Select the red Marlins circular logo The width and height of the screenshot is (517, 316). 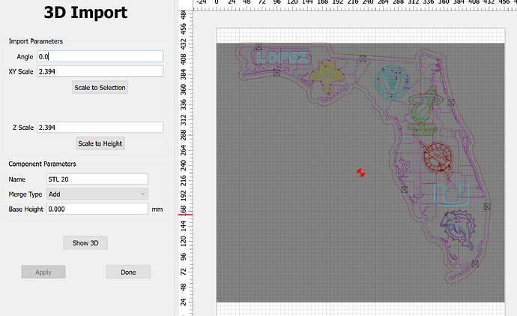pyautogui.click(x=436, y=158)
